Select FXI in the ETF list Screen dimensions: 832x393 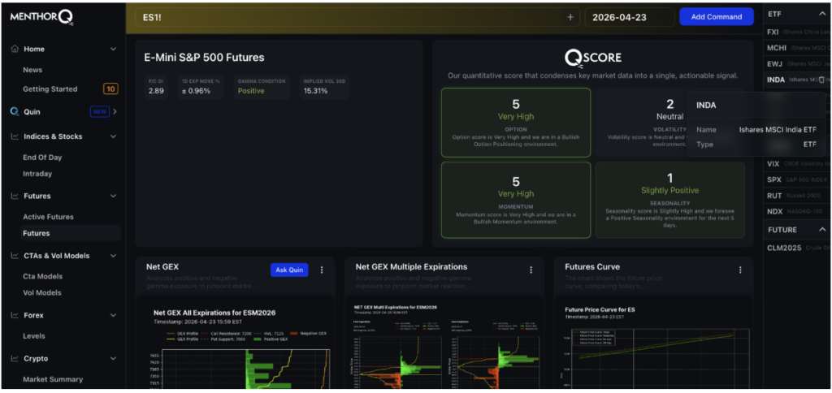(796, 32)
